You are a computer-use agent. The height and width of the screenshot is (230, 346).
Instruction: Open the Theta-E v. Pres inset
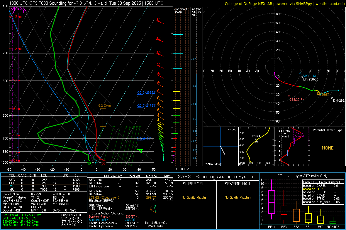[x=256, y=146]
